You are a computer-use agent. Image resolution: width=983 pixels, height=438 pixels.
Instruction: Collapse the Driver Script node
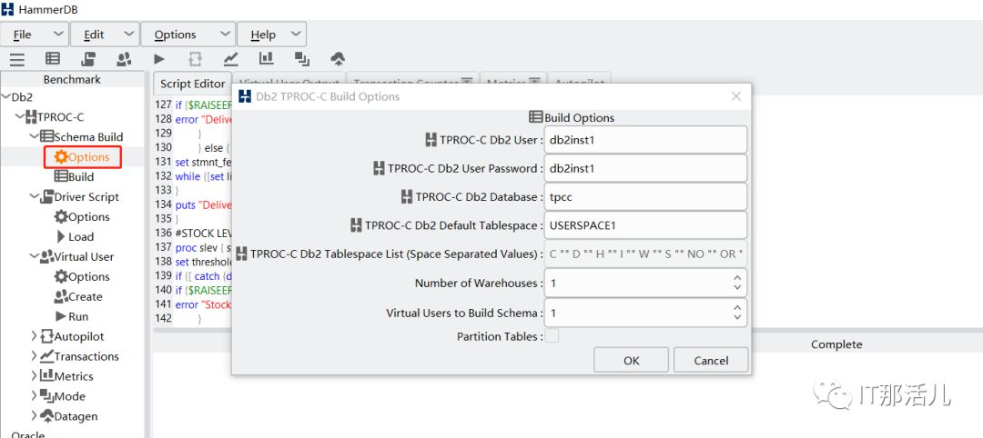[x=34, y=197]
